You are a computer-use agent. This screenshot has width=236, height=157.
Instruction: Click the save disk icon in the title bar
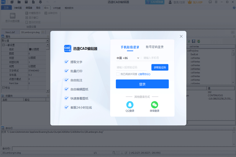tap(26, 2)
